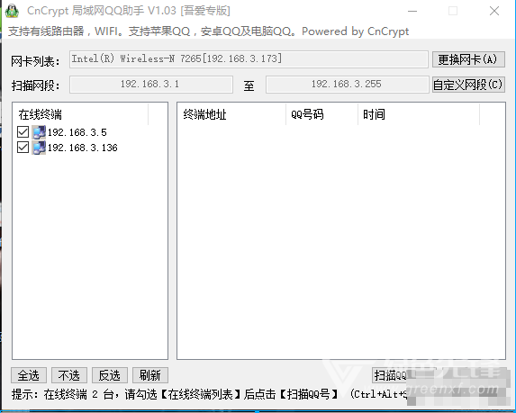
Task: Click the 扫描QQ号 button
Action: 404,375
